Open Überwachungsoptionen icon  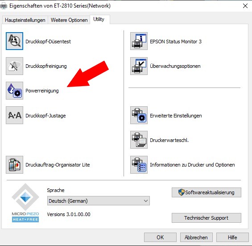coord(139,66)
